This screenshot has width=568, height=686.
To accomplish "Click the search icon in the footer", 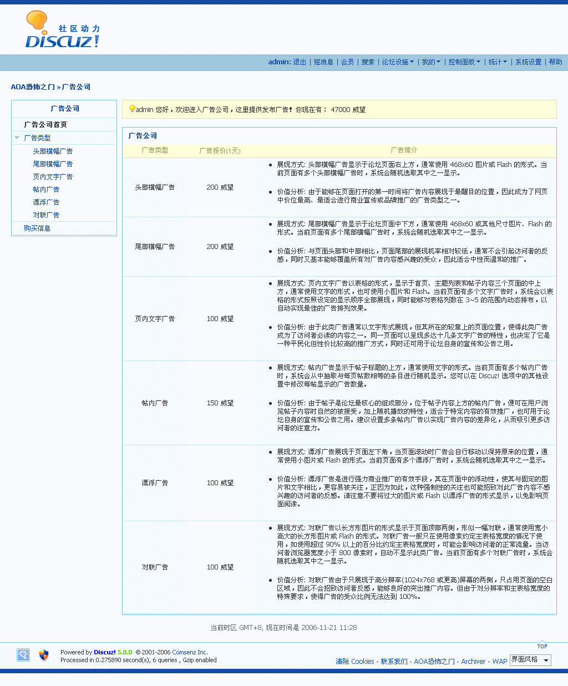I will tap(23, 655).
